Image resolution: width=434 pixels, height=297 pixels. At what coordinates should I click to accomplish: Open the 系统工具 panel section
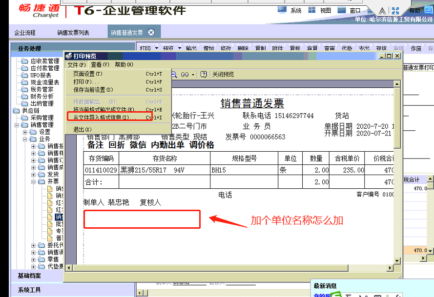click(73, 290)
